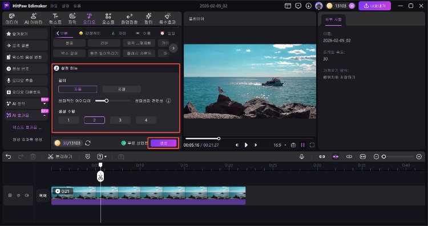The height and width of the screenshot is (226, 428).
Task: Open the text type T dropdown
Action: (102, 156)
